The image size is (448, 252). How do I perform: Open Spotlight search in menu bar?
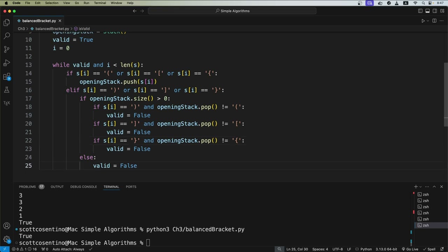[423, 3]
